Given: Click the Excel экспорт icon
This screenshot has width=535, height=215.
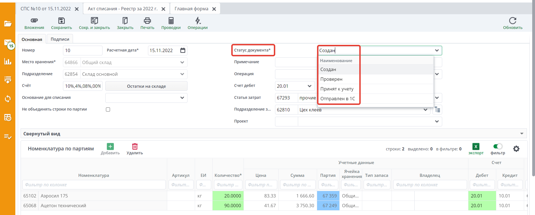Looking at the screenshot, I should 476,146.
